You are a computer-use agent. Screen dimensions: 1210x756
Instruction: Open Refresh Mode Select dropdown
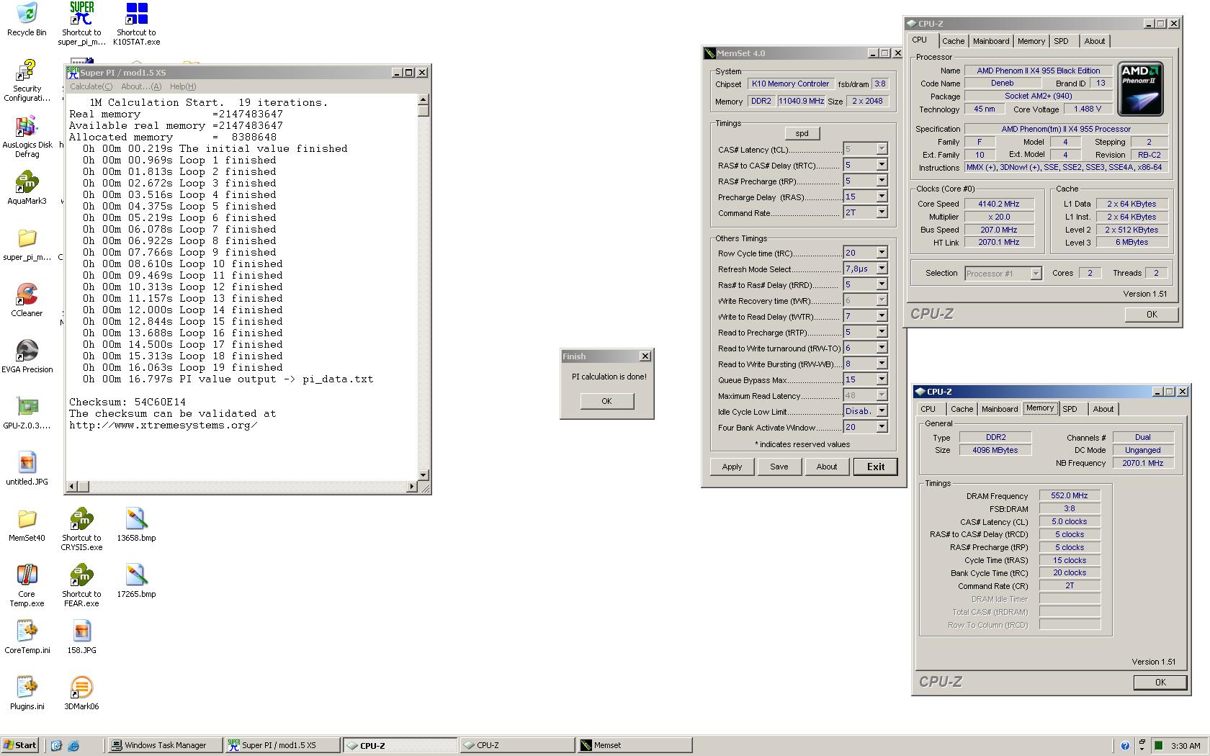coord(881,269)
